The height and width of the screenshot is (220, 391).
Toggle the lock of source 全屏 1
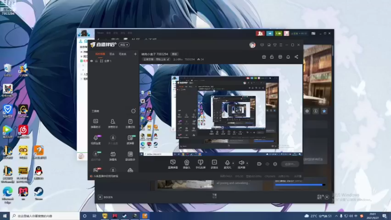(96, 61)
